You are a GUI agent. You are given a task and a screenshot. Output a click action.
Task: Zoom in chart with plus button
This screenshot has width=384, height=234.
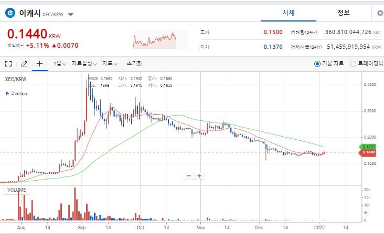click(x=199, y=176)
